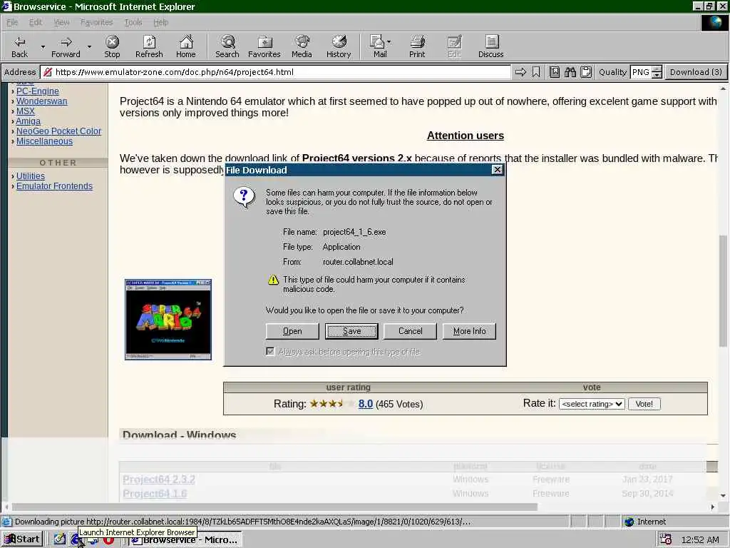Screen dimensions: 730x548
Task: Open the Back button dropdown arrow
Action: pyautogui.click(x=43, y=46)
